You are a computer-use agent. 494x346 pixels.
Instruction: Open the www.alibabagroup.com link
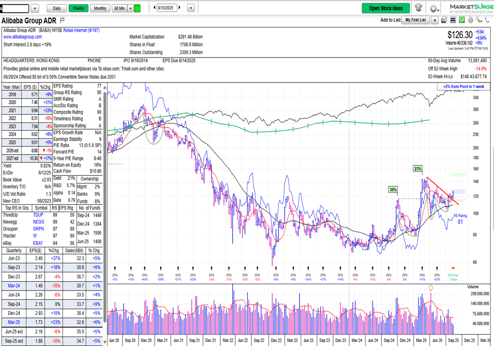pos(23,37)
